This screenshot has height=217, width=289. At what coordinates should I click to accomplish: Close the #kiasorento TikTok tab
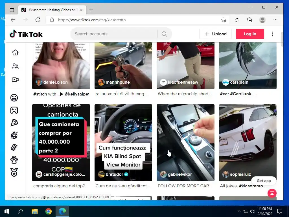click(81, 10)
